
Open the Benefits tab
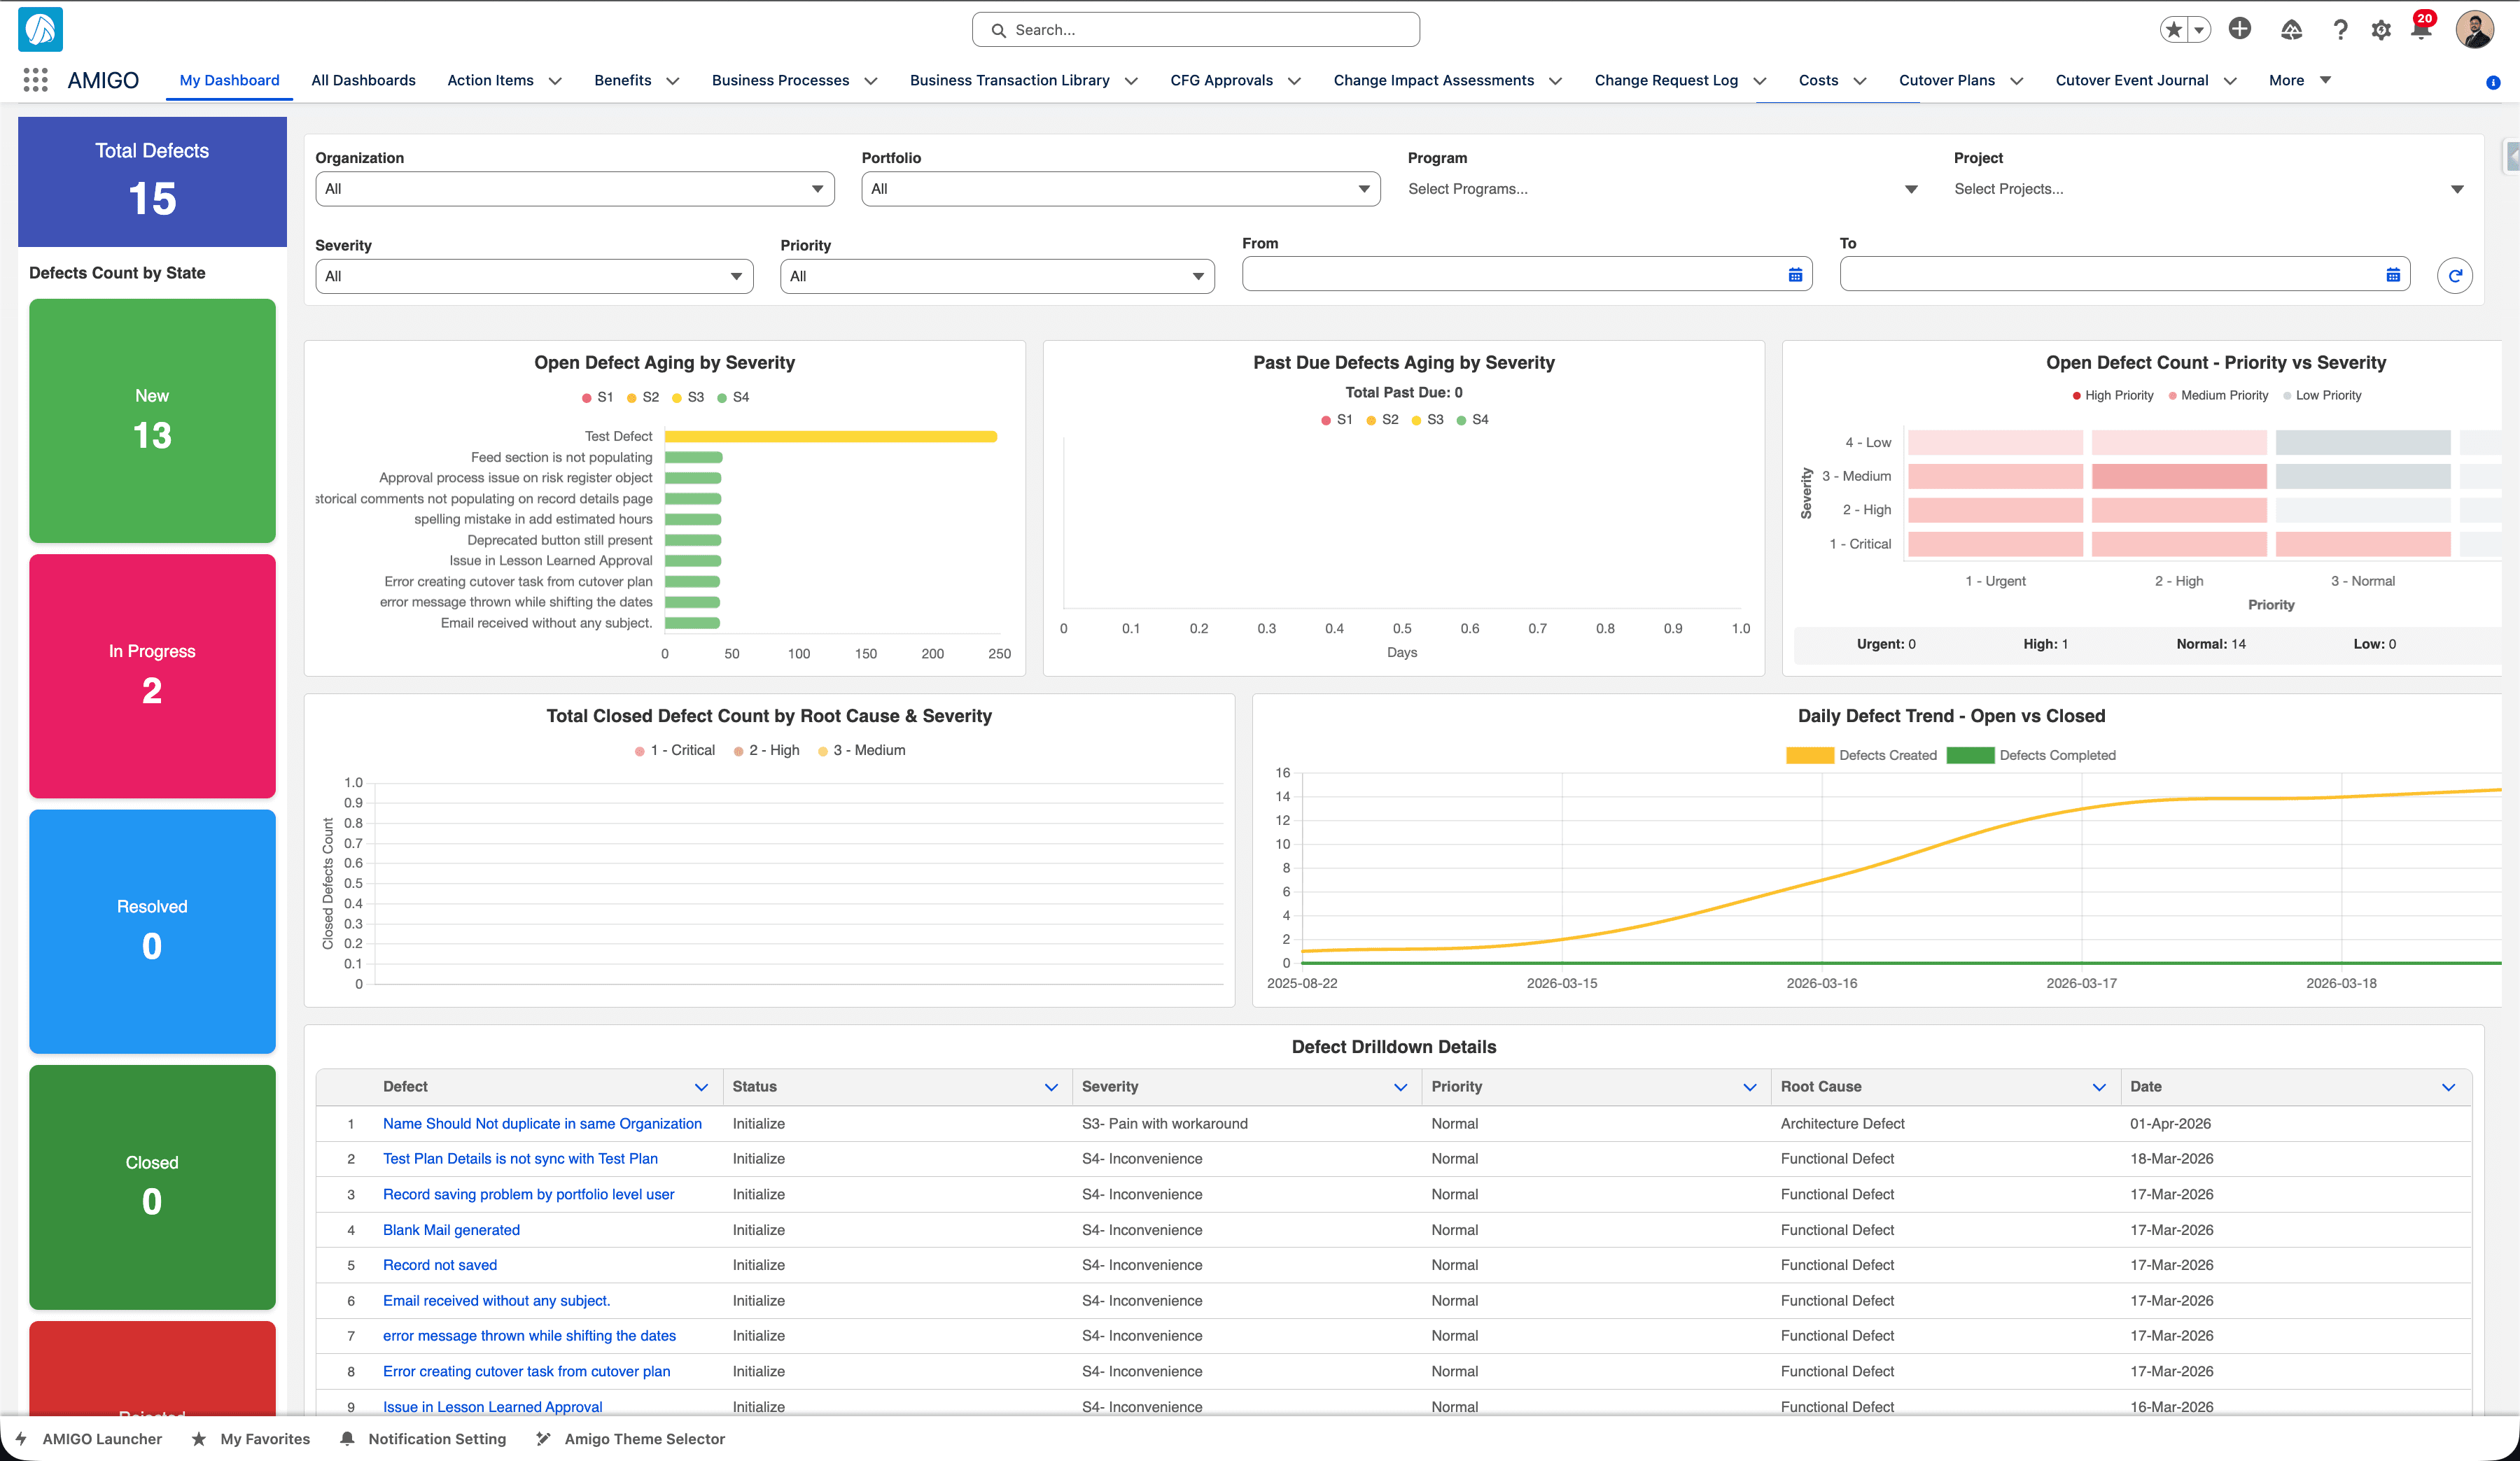(622, 80)
